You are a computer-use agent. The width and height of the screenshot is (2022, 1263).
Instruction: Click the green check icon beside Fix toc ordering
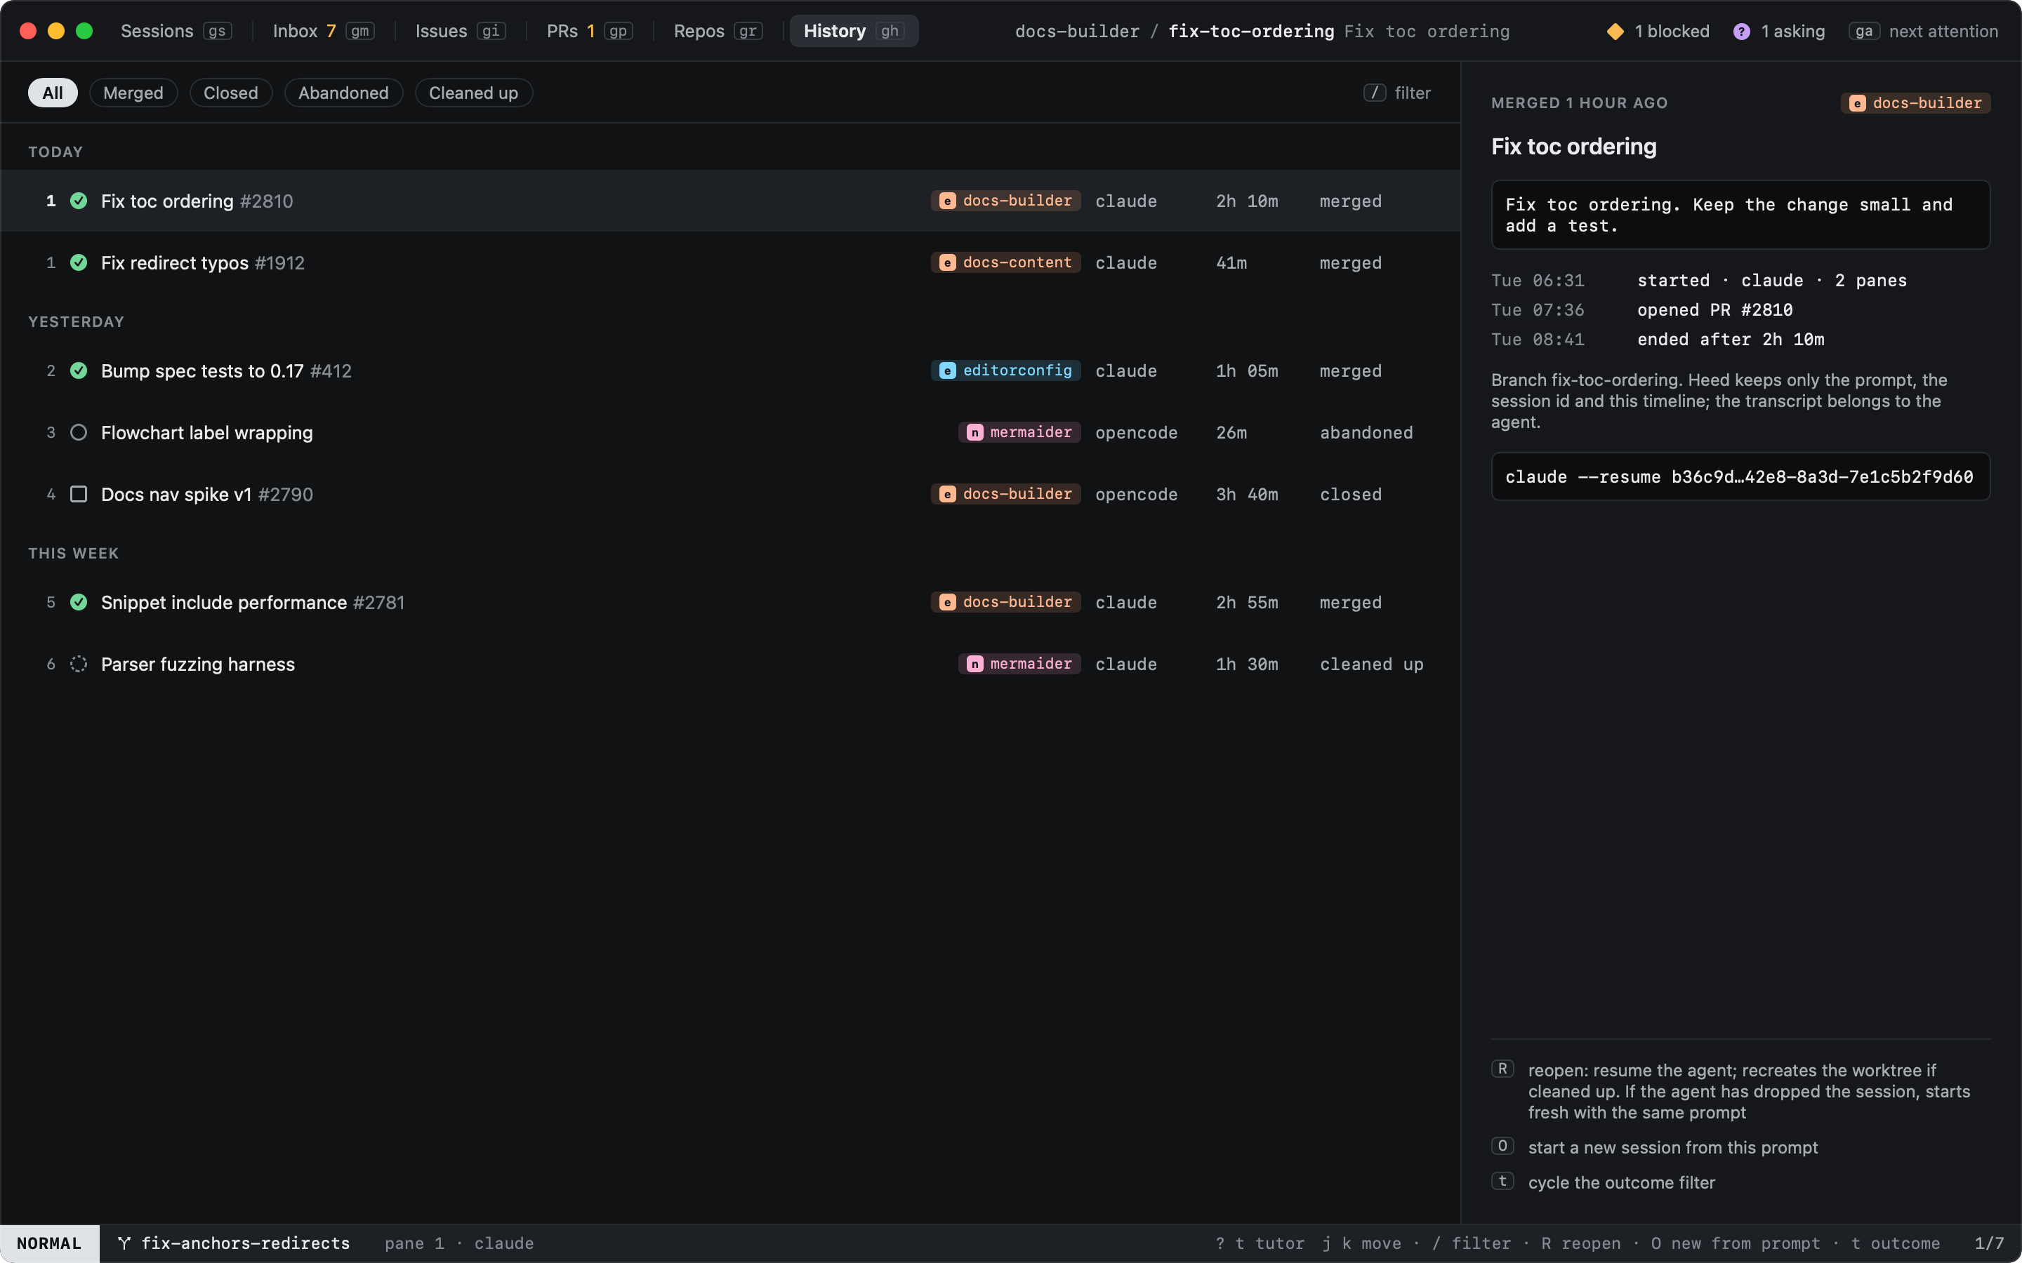(79, 201)
